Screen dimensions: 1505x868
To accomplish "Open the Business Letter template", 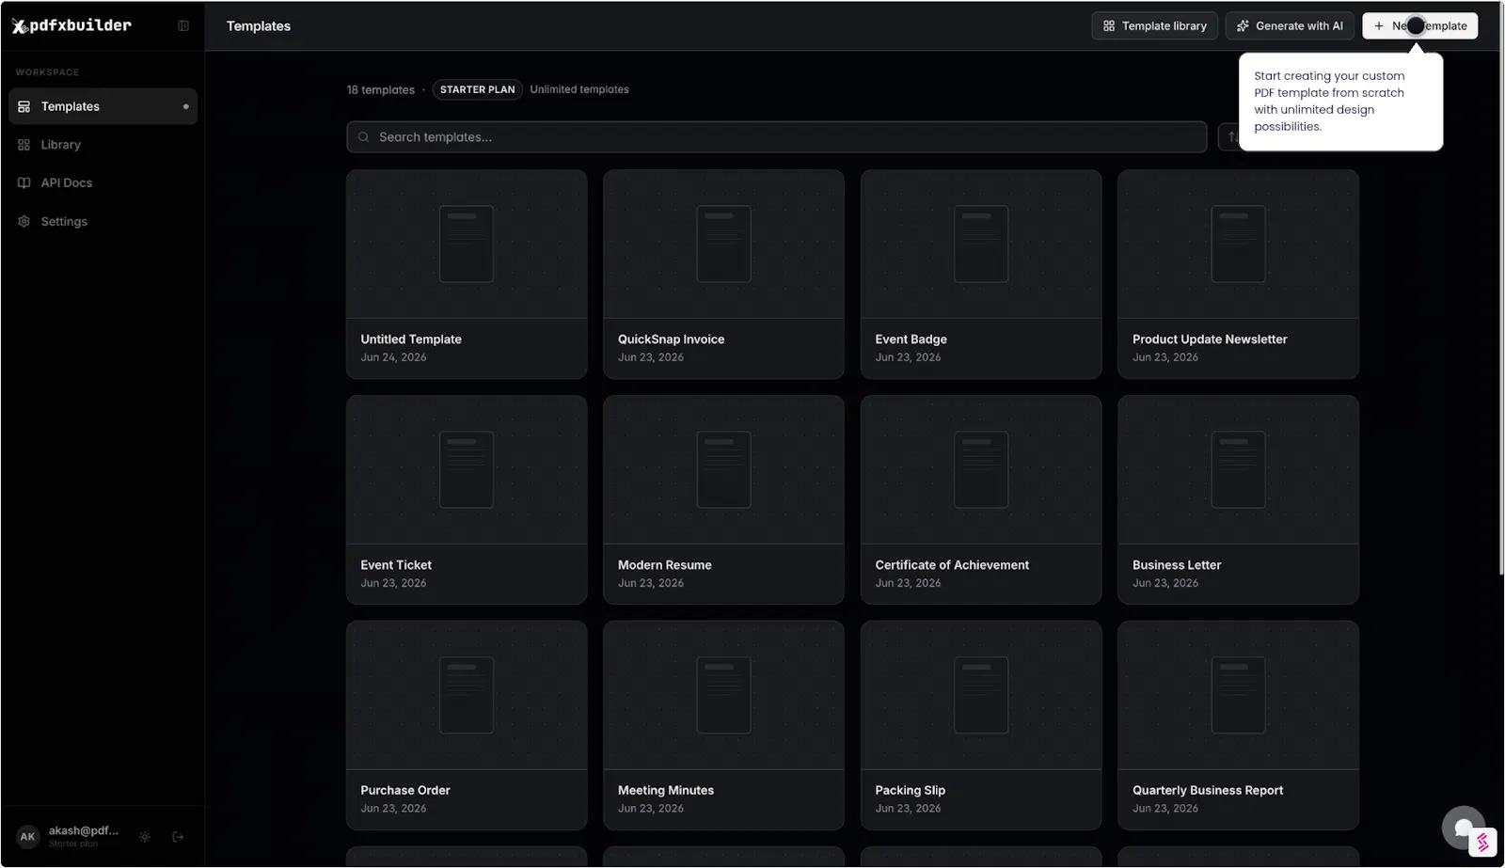I will [x=1238, y=500].
